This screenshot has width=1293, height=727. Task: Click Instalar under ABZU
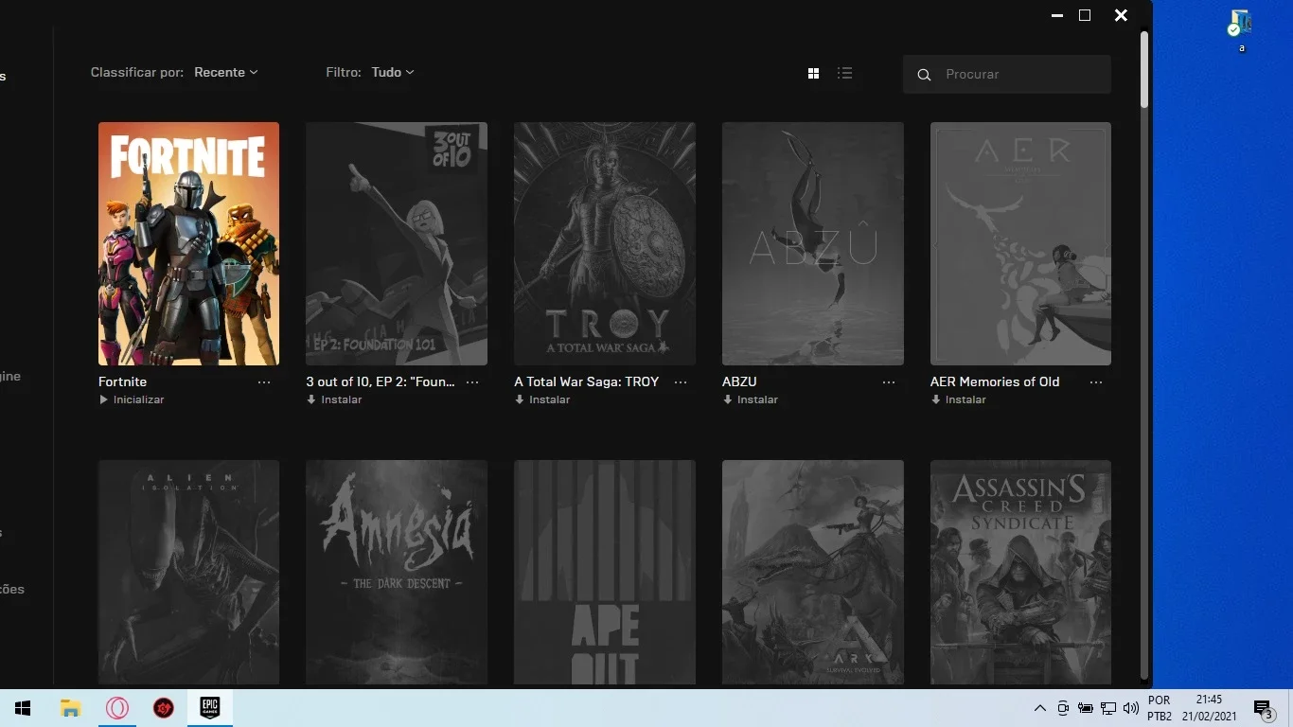pos(758,399)
